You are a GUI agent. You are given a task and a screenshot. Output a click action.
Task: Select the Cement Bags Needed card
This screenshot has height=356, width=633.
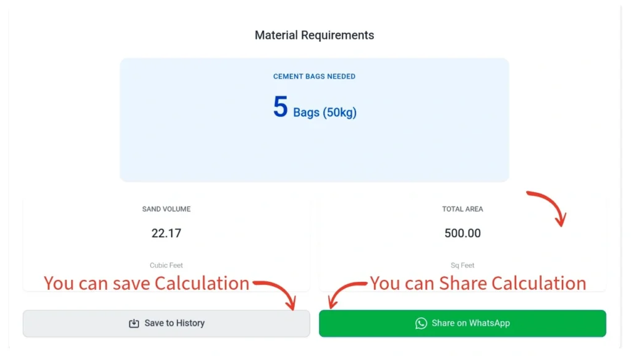(x=314, y=119)
